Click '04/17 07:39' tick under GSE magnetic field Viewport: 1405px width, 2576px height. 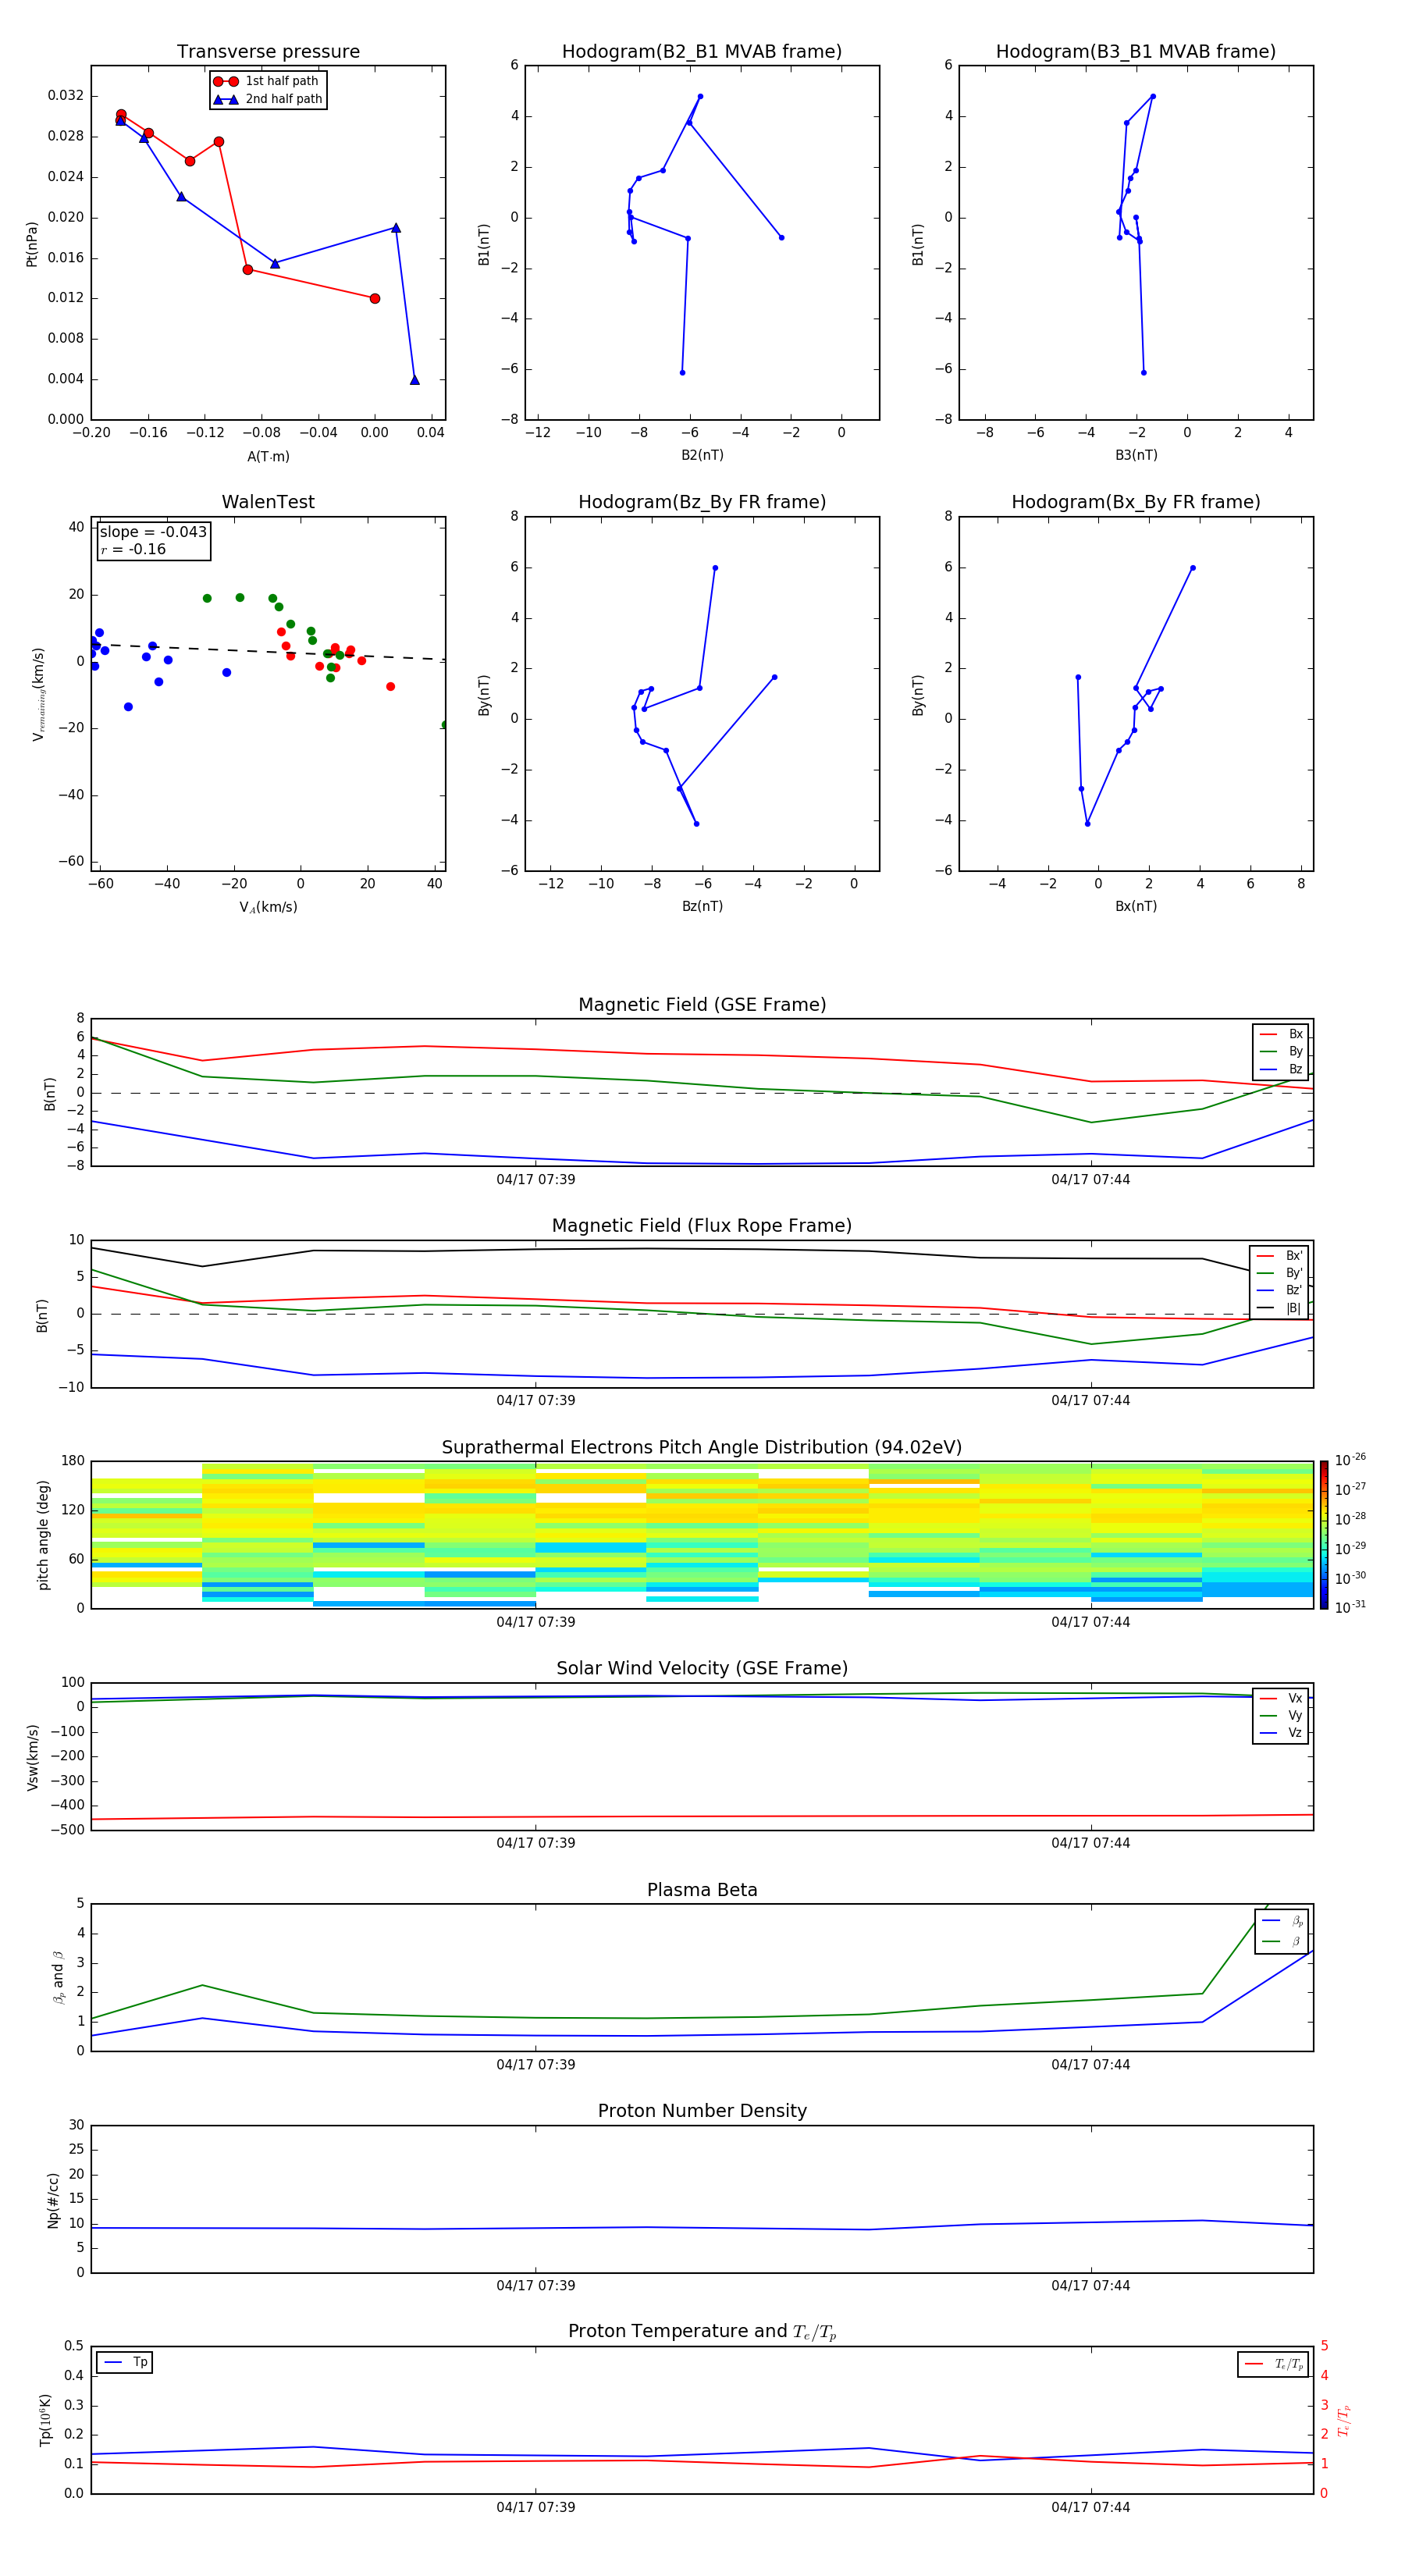(536, 1180)
